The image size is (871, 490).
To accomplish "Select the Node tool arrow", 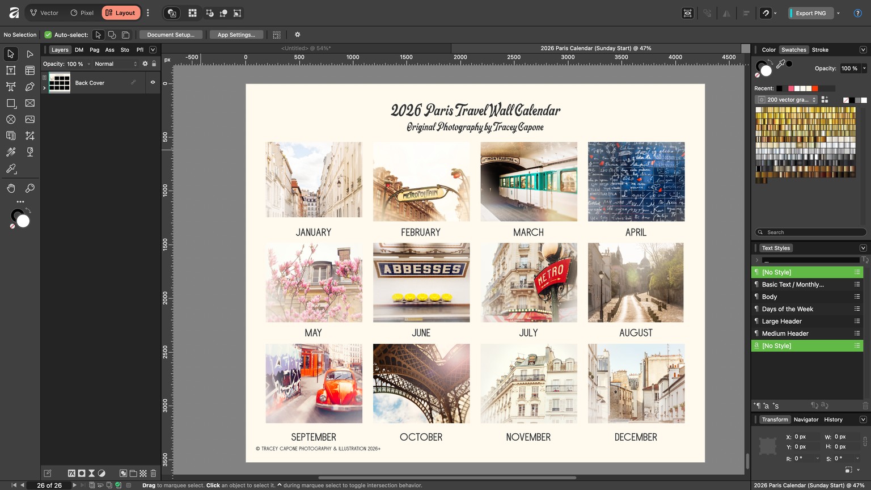I will 30,54.
